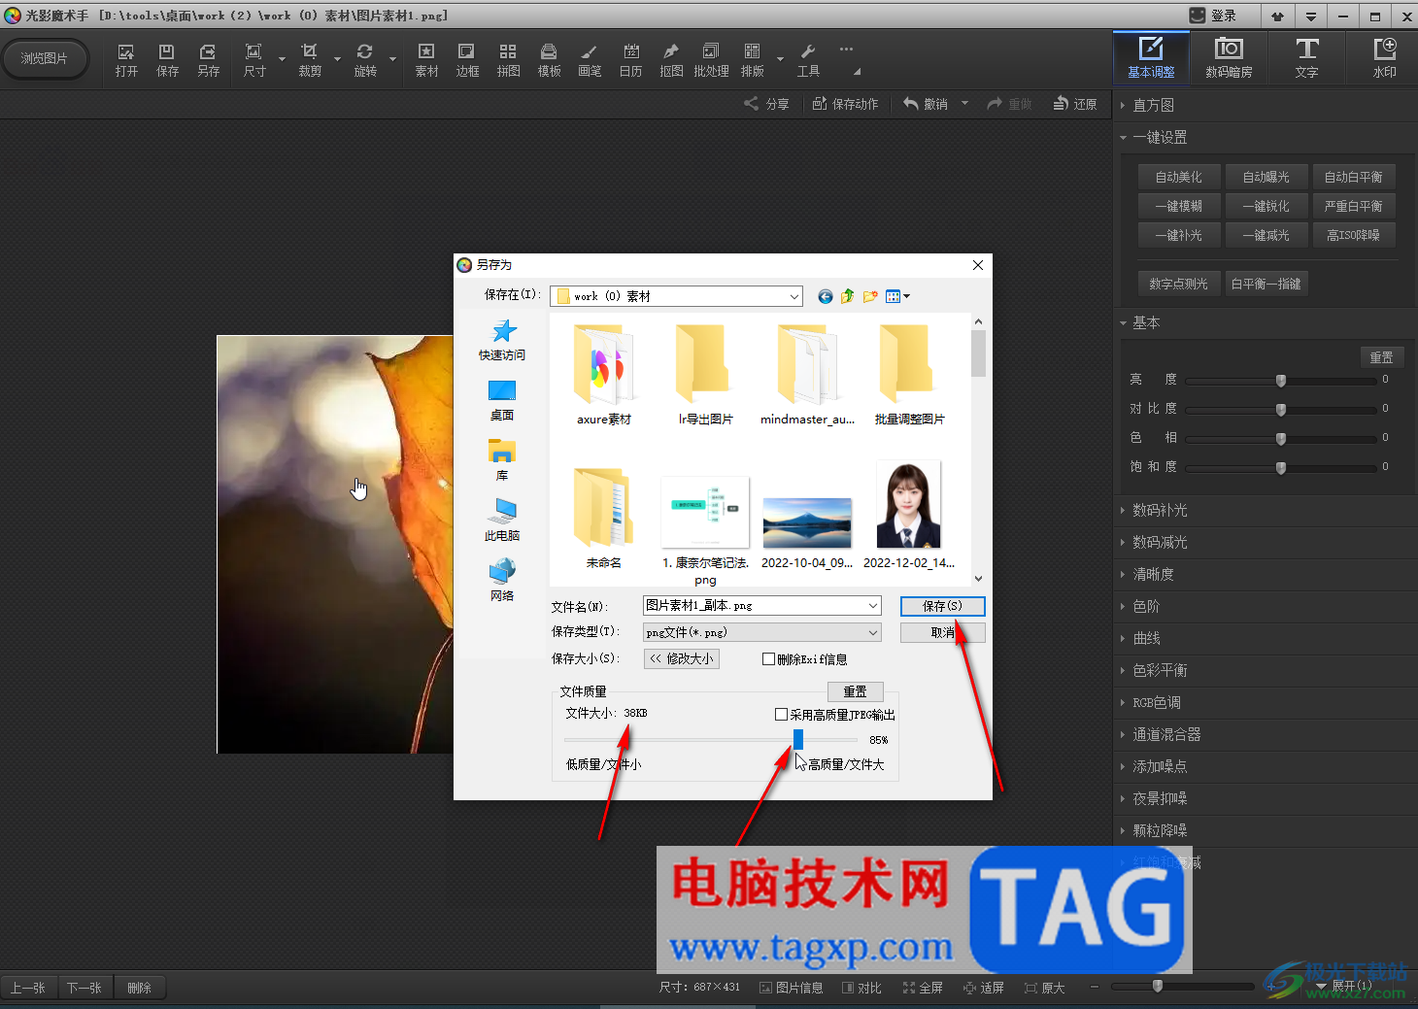Screen dimensions: 1418x1009
Task: Open the 批处理 (Batch) tool
Action: 711,60
